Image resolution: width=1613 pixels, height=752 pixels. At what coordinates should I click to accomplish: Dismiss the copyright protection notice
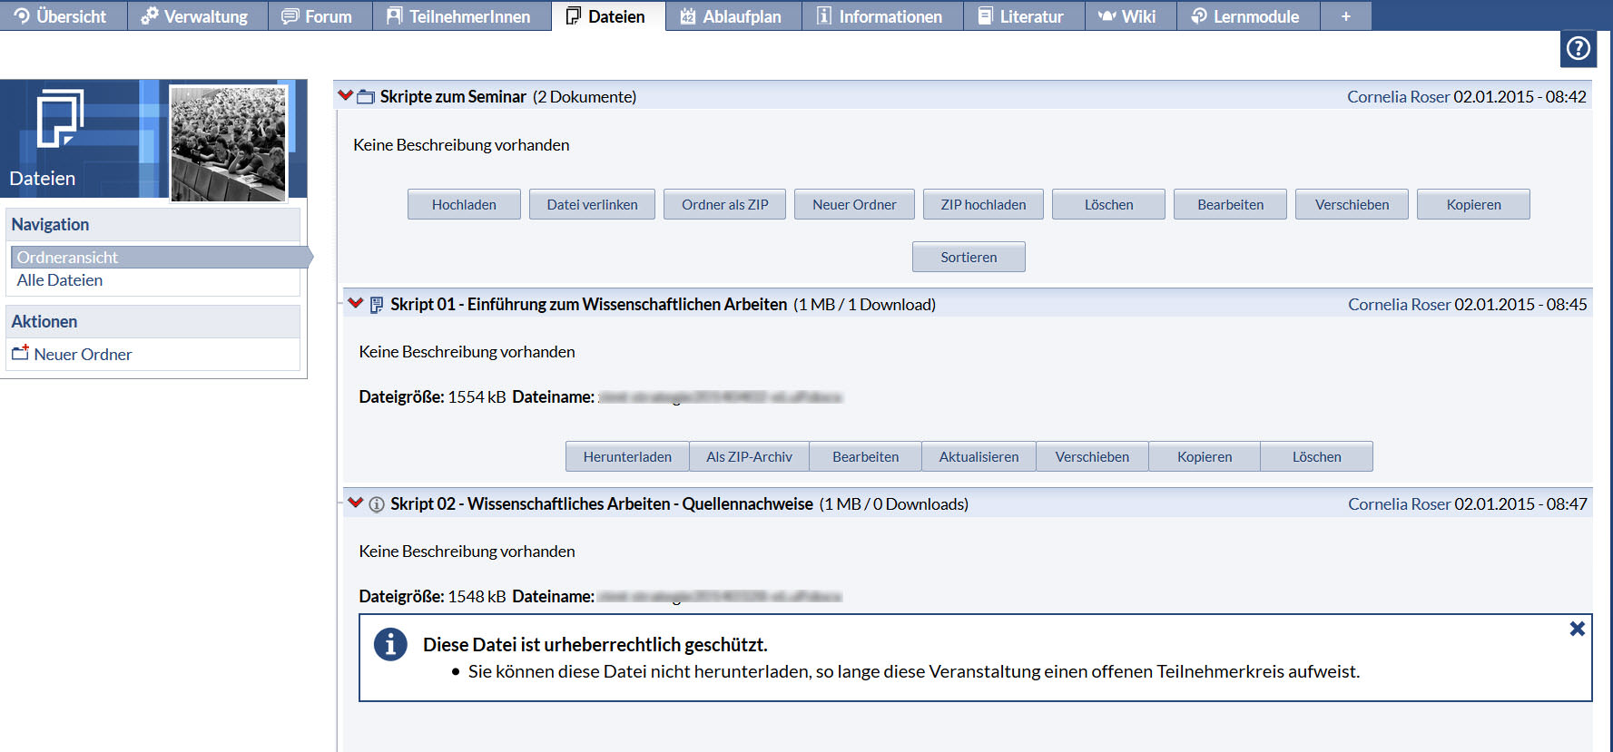[1577, 629]
